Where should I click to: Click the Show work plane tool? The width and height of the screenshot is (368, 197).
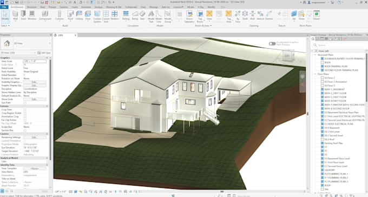coord(301,15)
